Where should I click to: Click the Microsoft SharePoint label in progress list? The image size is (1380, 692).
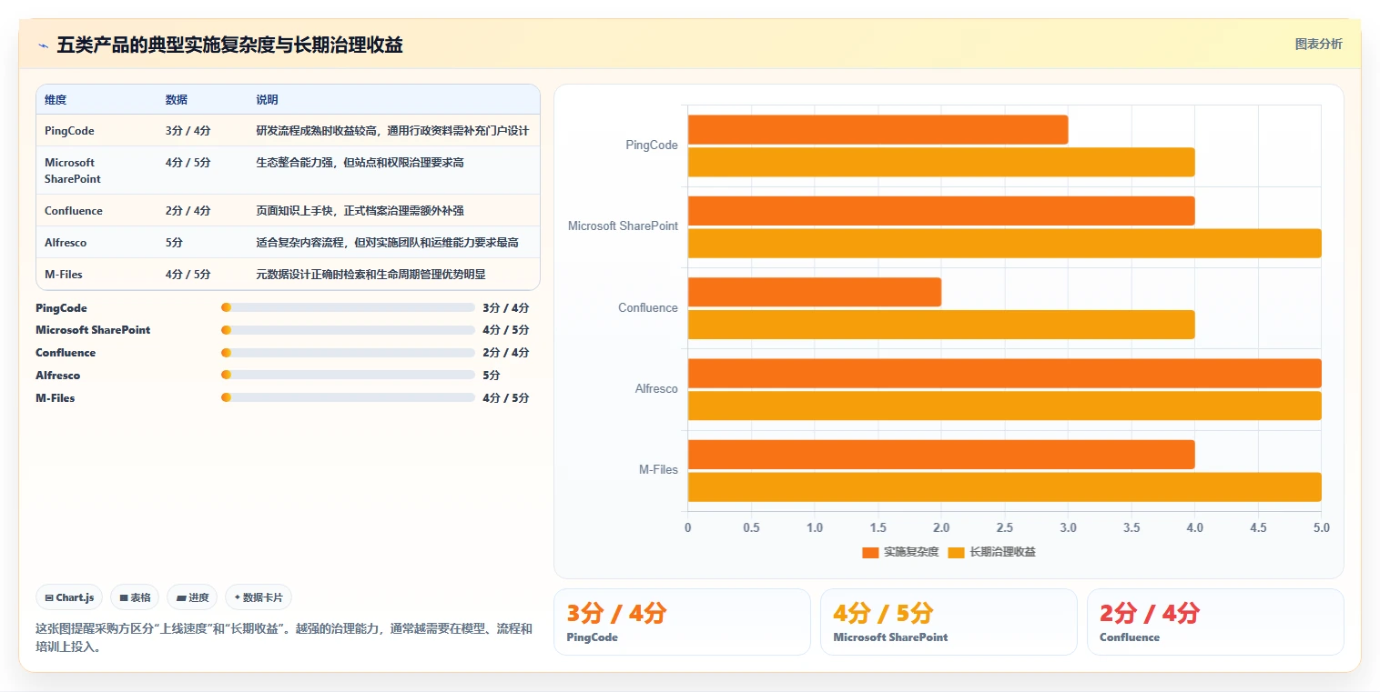[93, 330]
